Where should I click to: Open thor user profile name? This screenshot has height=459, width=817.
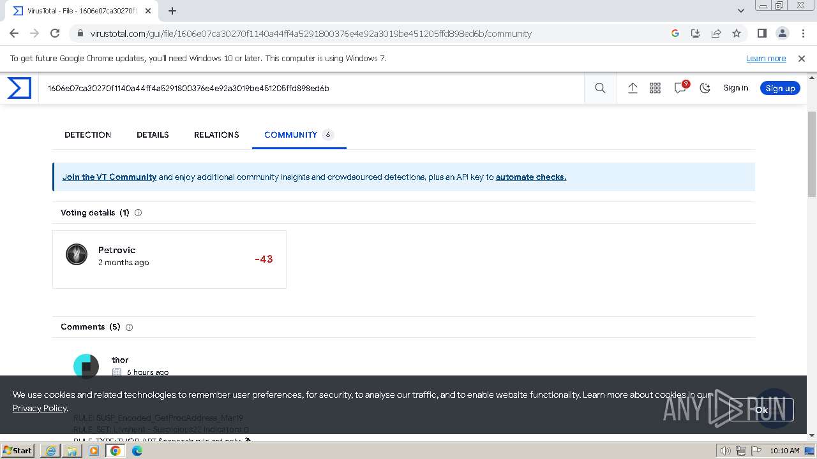(x=120, y=360)
